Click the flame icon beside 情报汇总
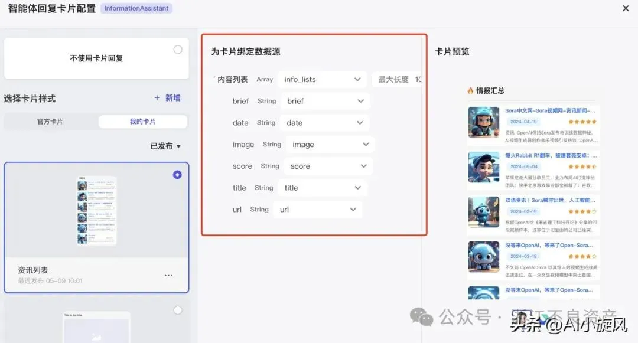Screen dimensions: 638x343 (470, 91)
